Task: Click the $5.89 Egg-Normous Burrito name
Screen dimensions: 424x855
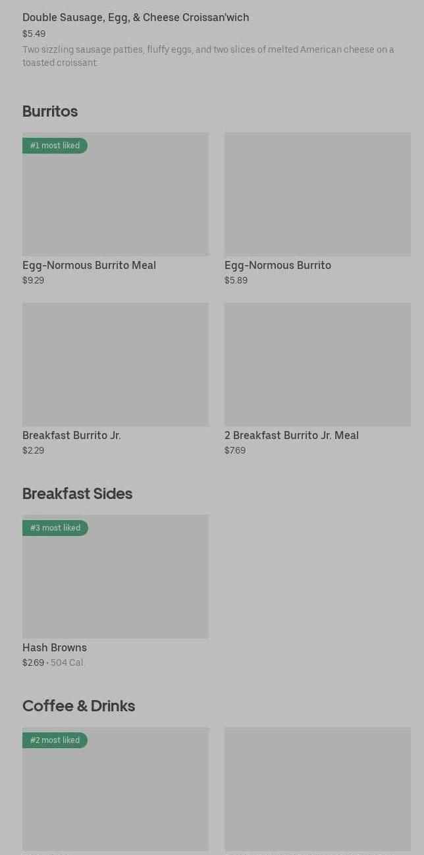Action: click(x=277, y=265)
